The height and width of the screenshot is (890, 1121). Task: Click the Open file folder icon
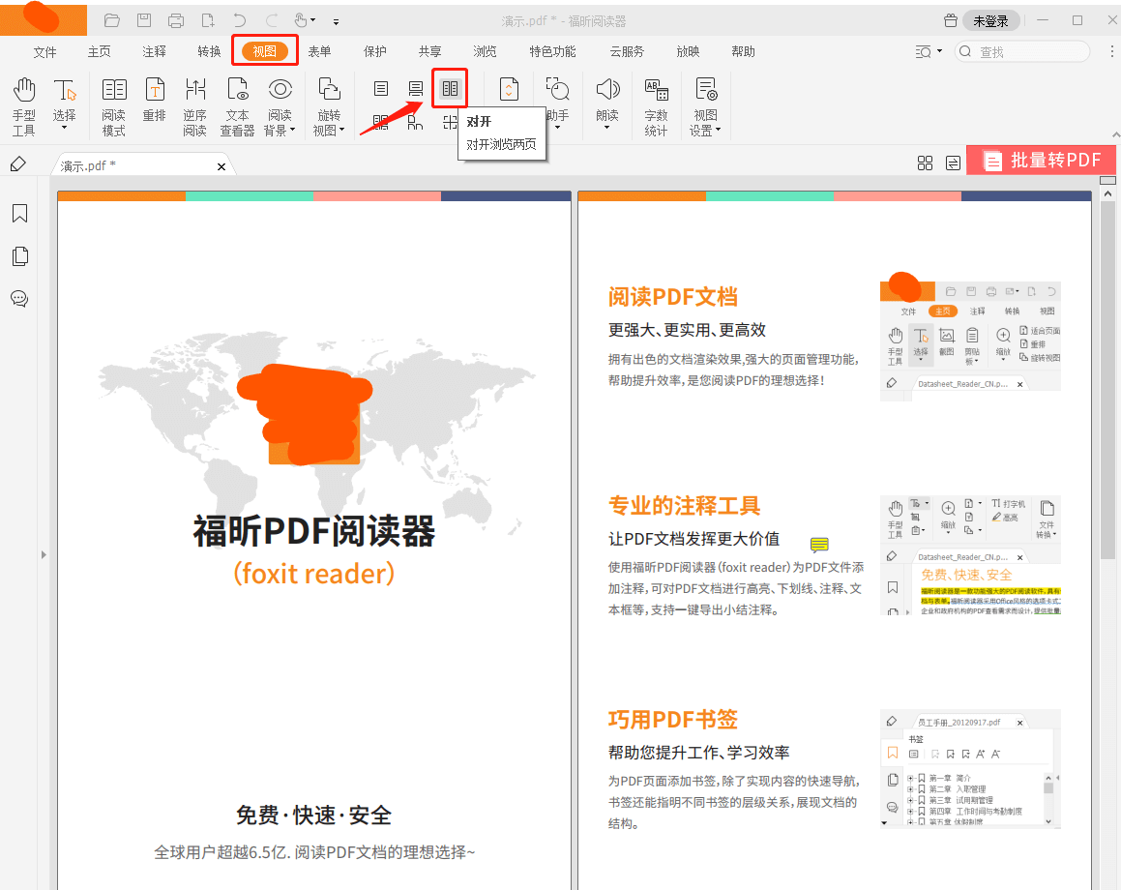[111, 20]
